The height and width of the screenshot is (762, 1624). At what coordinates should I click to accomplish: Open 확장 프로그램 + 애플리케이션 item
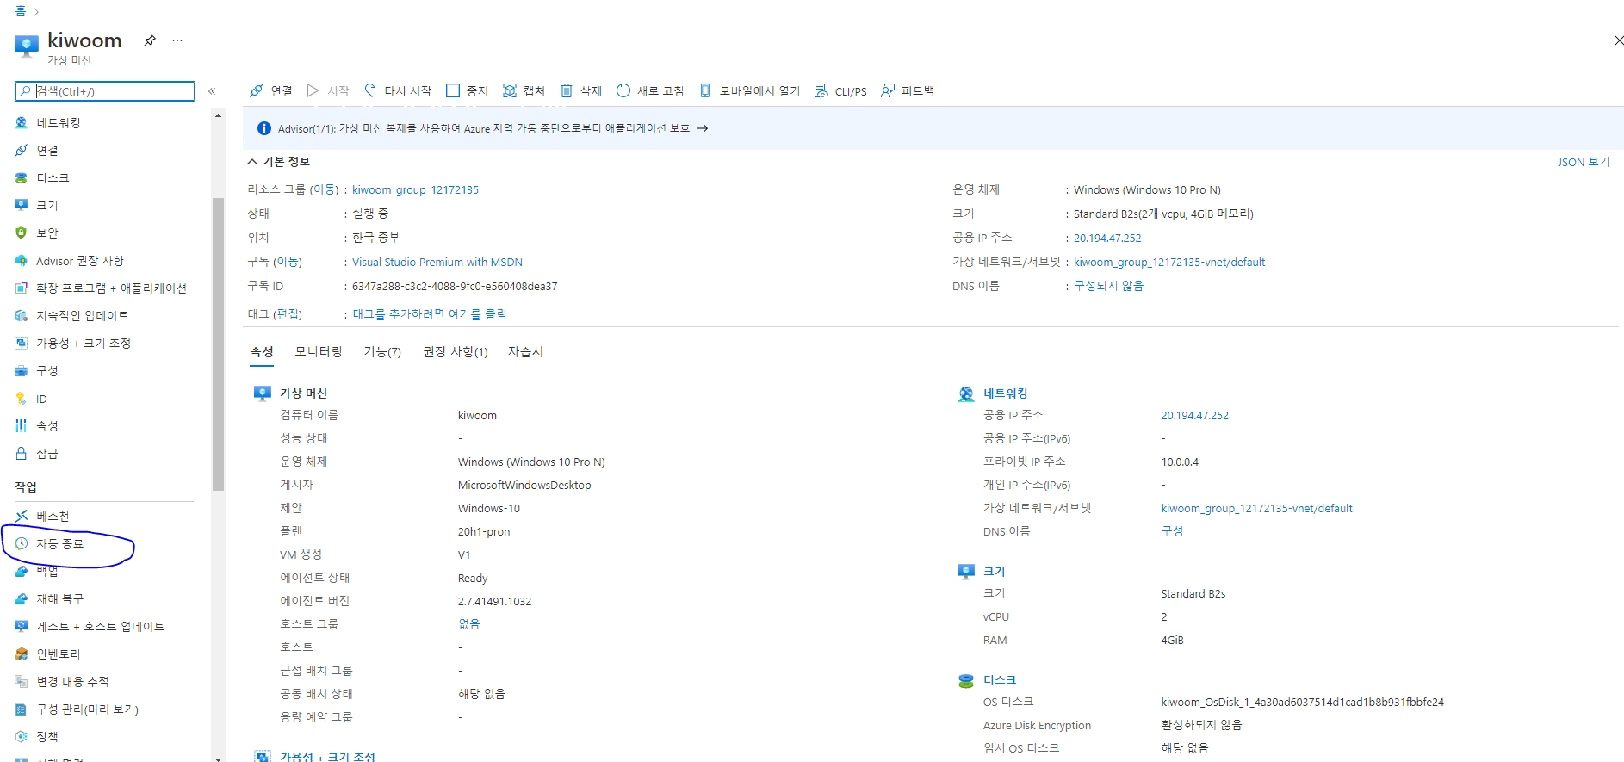point(110,288)
